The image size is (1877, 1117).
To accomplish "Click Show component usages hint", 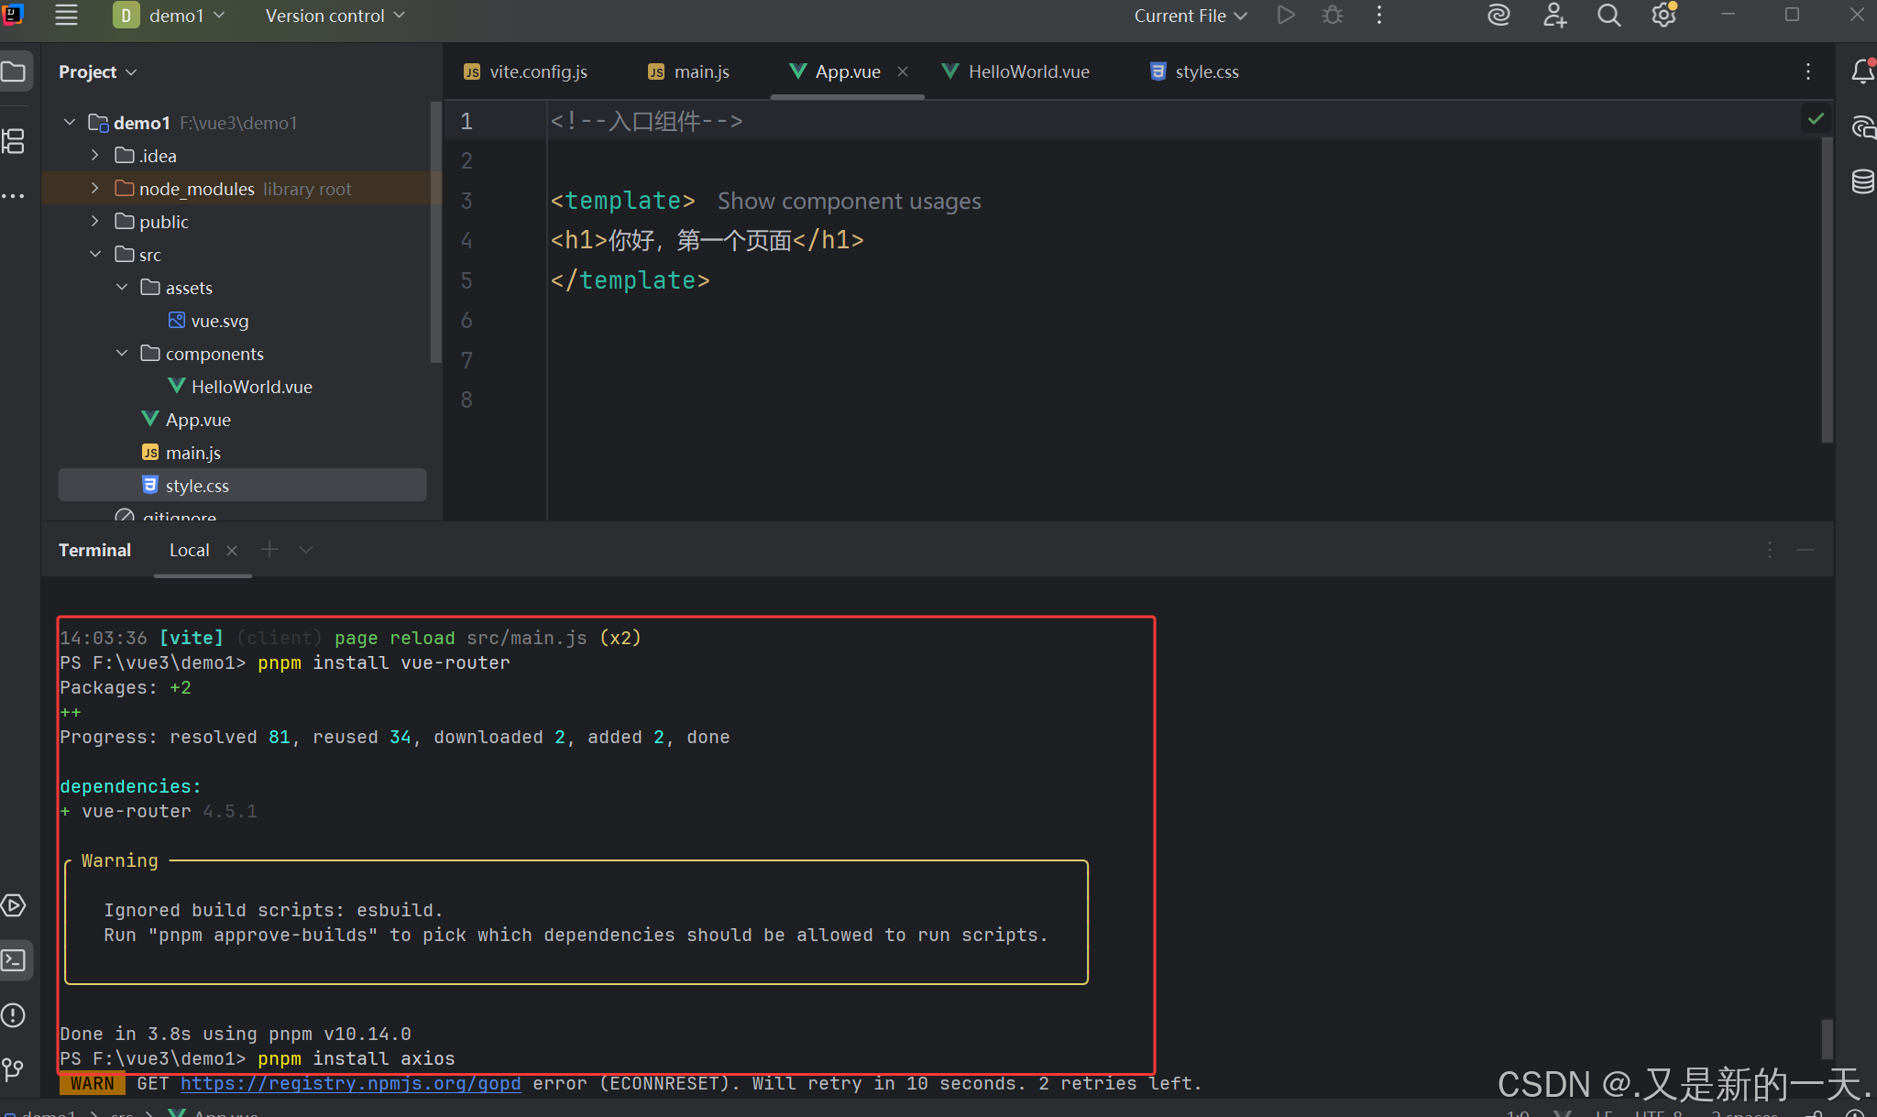I will pos(849,201).
